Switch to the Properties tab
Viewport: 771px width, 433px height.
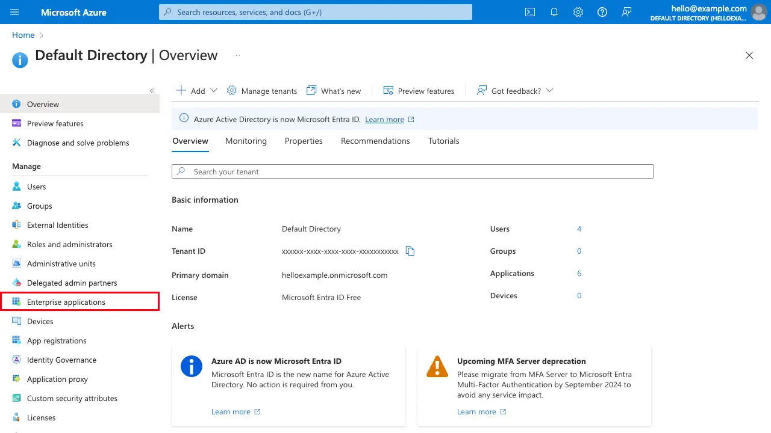point(304,141)
